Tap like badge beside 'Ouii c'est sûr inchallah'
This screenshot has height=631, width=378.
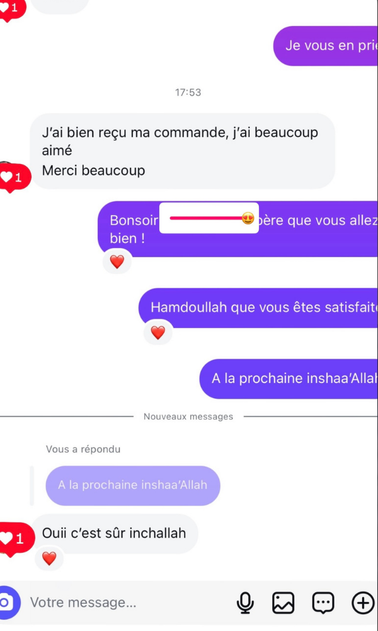pos(16,538)
